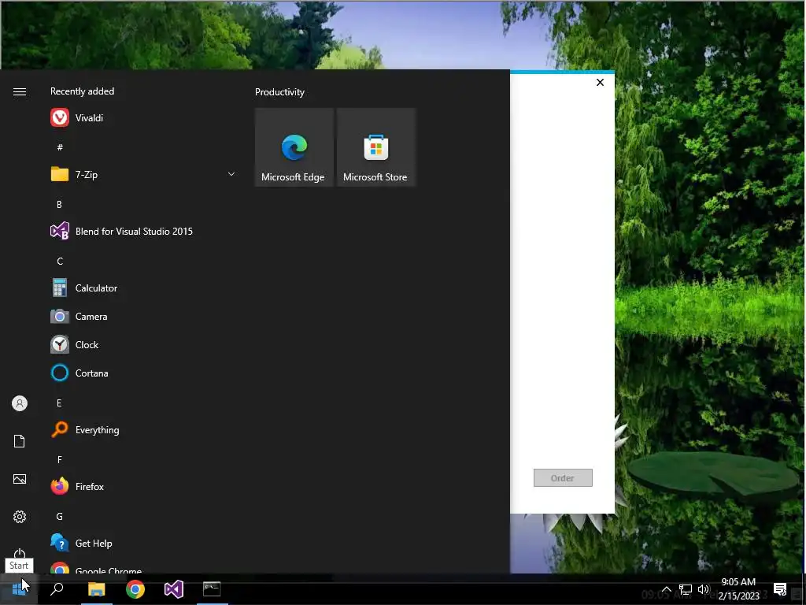Click letter F section header
Viewport: 806px width, 605px height.
[x=60, y=460]
